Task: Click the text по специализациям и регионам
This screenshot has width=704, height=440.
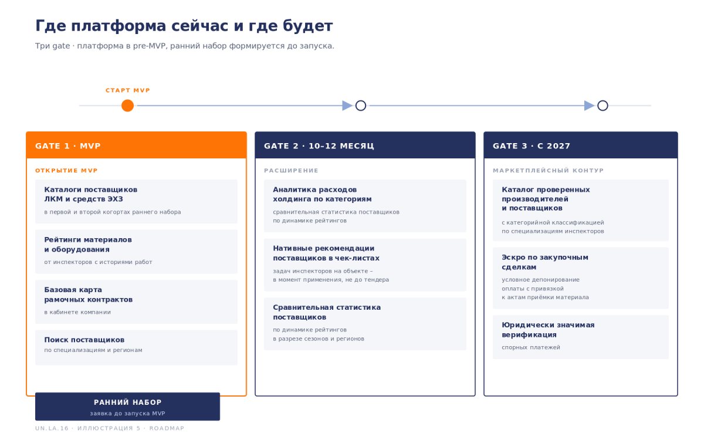Action: click(x=93, y=350)
